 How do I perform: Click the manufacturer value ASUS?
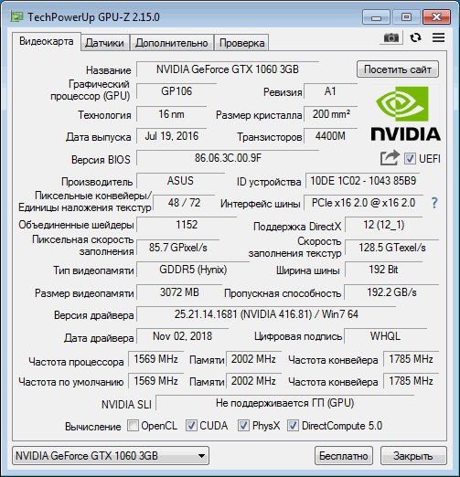click(x=180, y=181)
